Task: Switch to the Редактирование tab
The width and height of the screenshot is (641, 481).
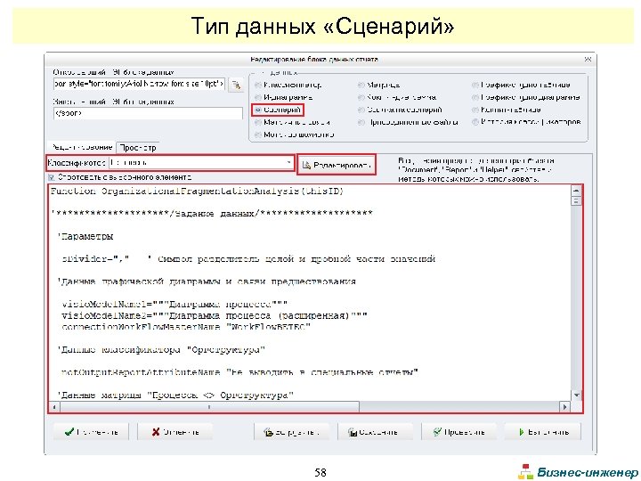Action: [x=82, y=147]
